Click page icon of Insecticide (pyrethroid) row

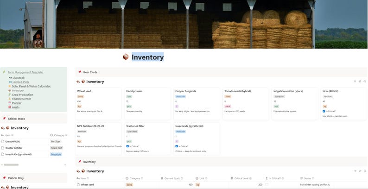3,154
